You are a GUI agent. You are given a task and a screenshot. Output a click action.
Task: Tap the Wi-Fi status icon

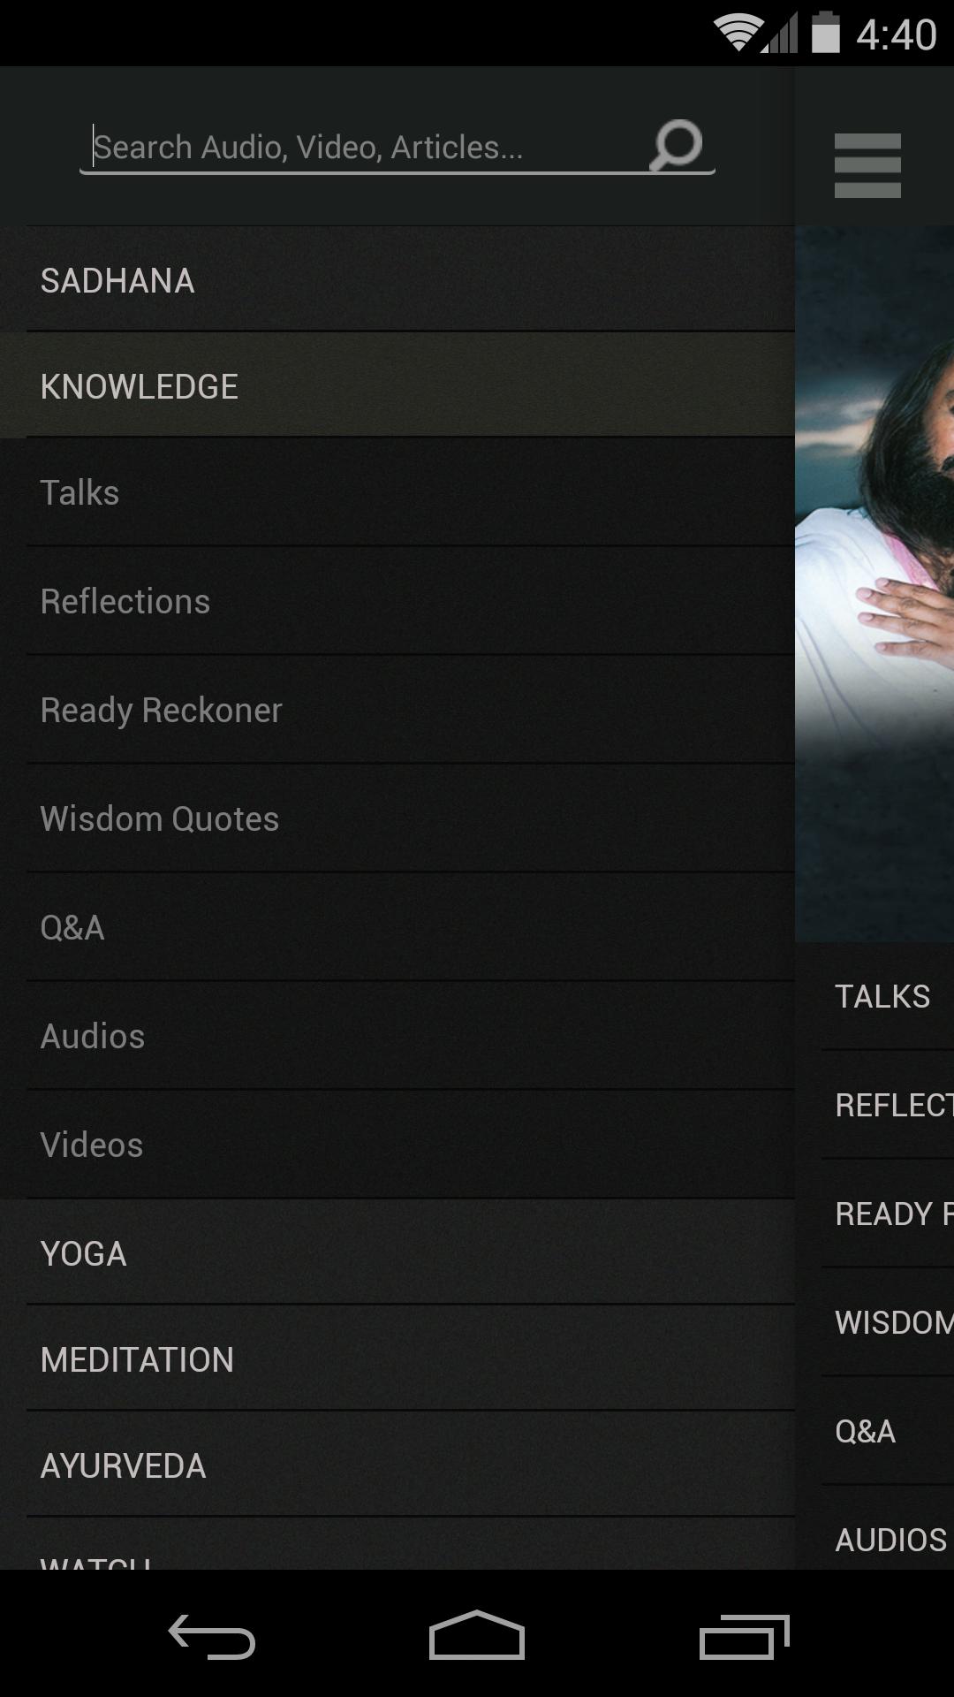[x=738, y=34]
